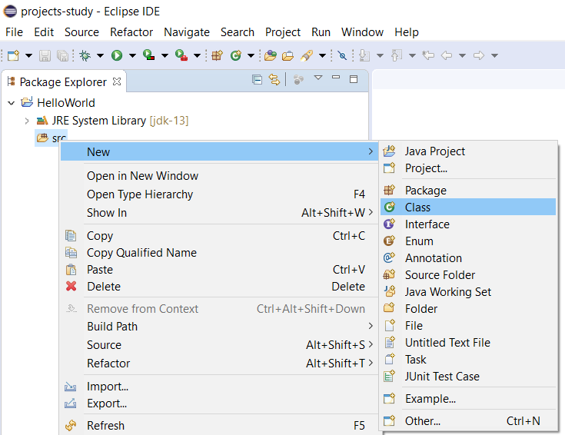
Task: Choose Class from the New submenu
Action: pos(468,208)
